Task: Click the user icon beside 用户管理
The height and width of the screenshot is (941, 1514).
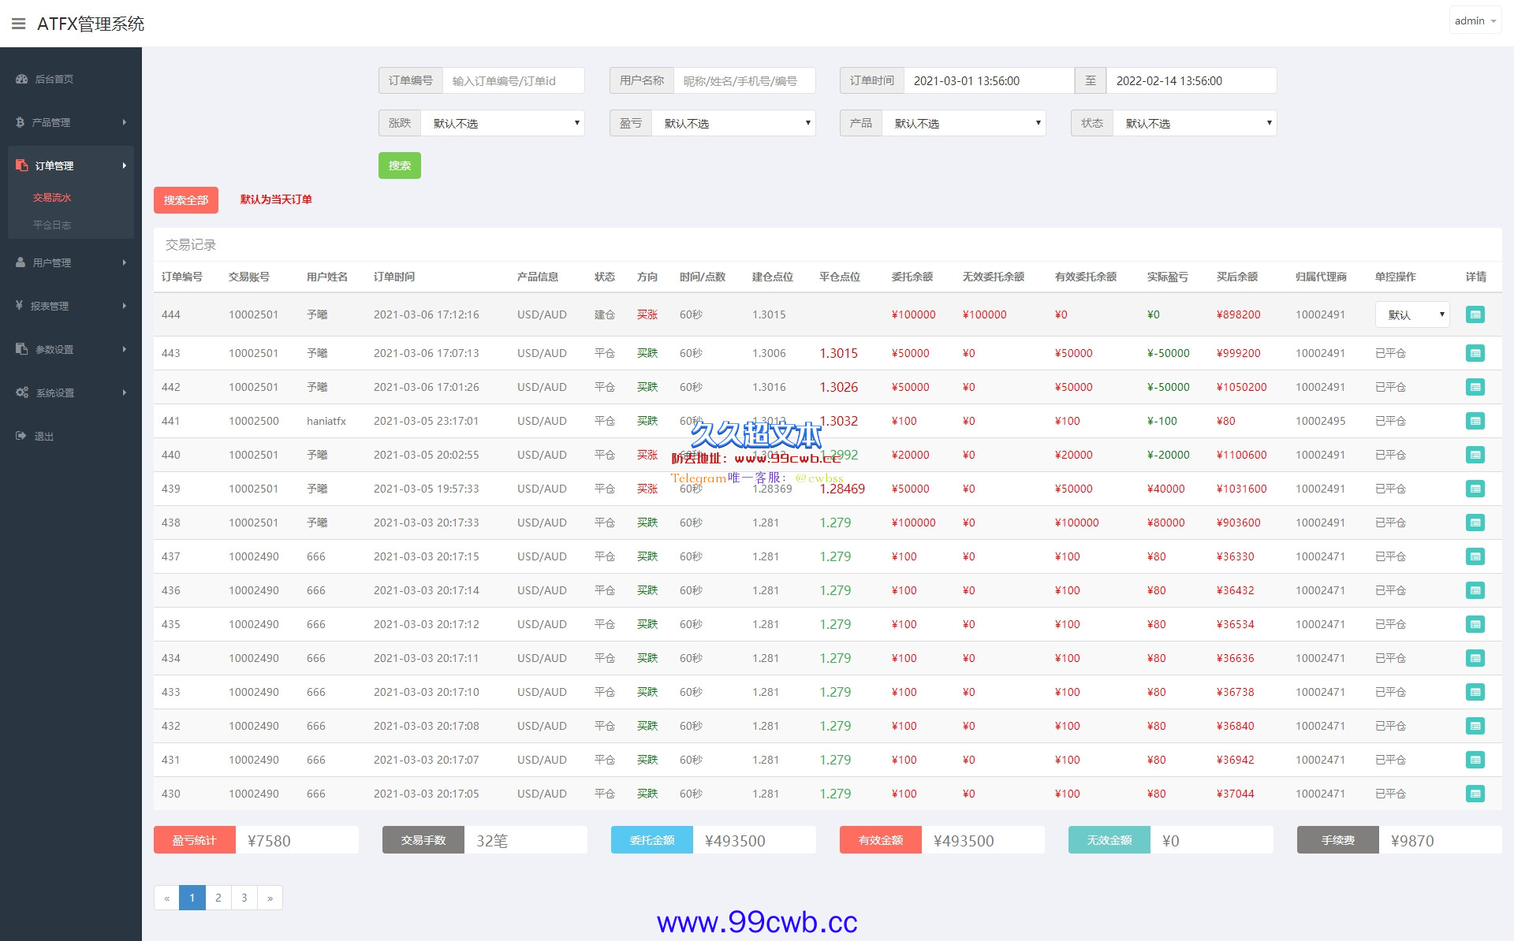Action: click(x=21, y=262)
